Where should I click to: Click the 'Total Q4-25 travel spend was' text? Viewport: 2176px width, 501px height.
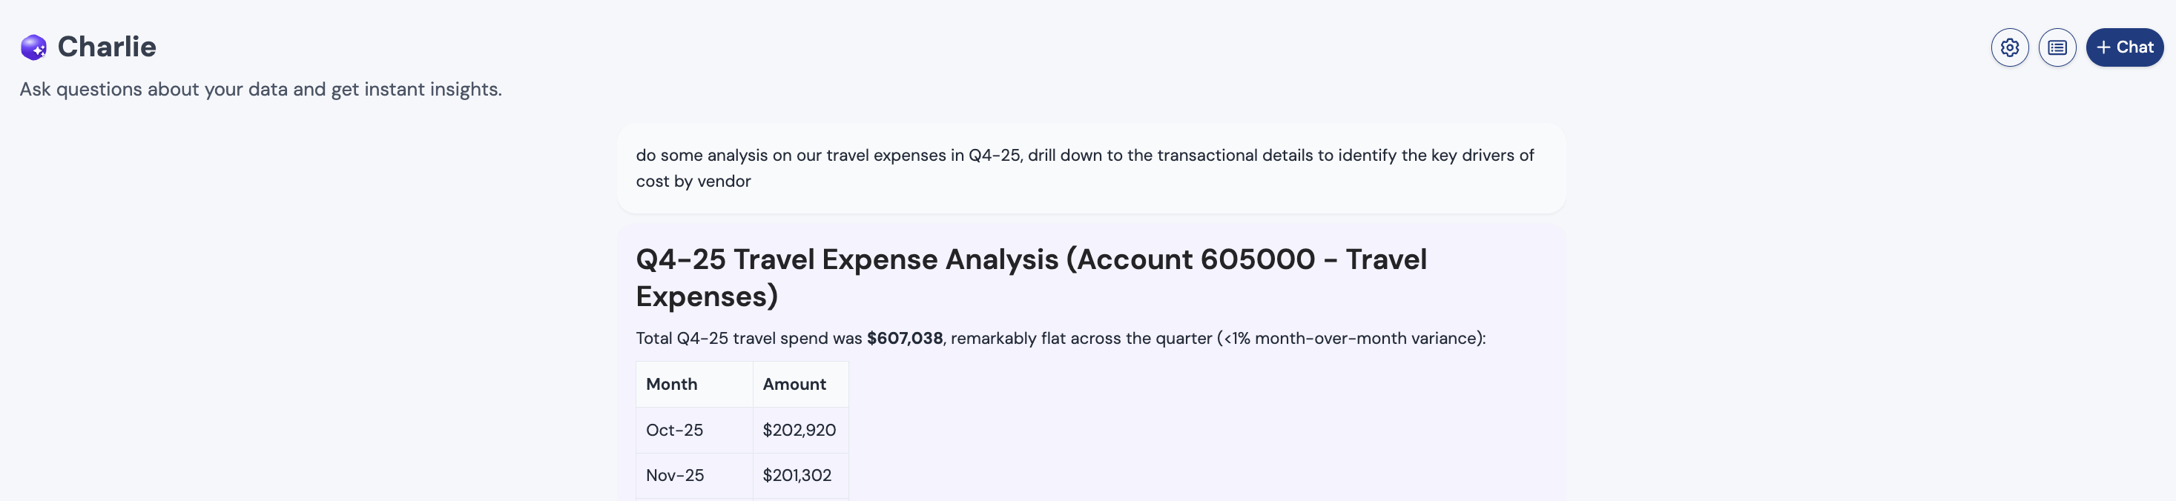pos(749,338)
